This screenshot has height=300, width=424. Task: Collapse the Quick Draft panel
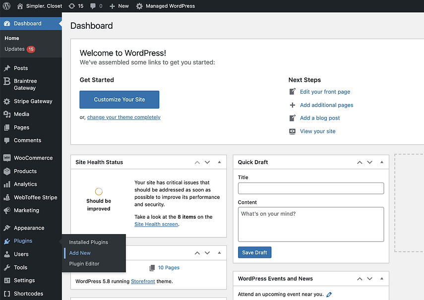coord(382,162)
